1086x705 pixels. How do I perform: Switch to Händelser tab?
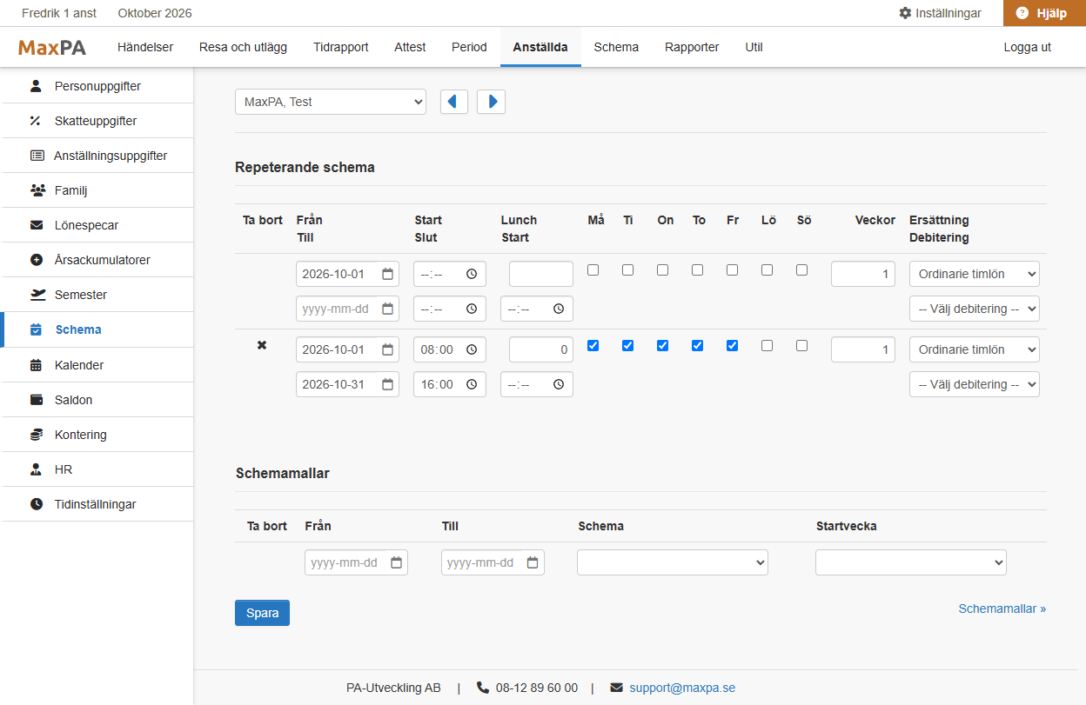145,47
